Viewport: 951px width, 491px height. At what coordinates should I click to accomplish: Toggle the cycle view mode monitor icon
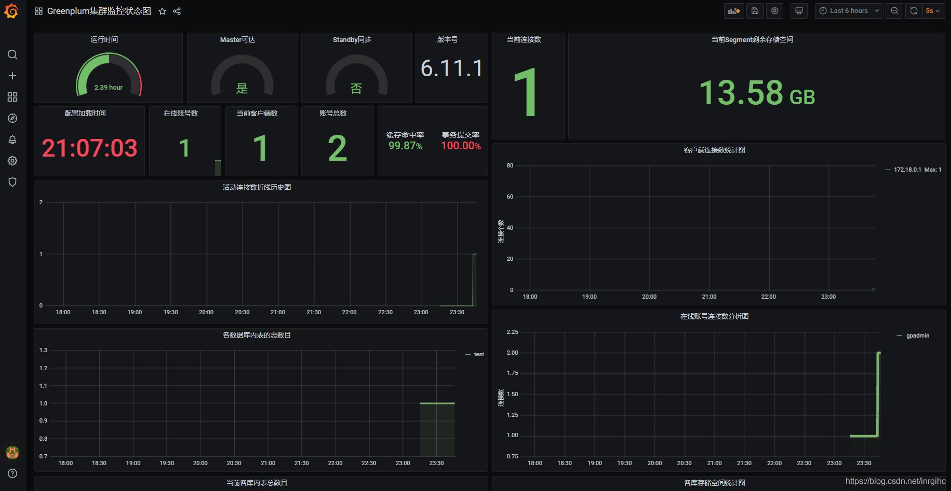pos(799,11)
